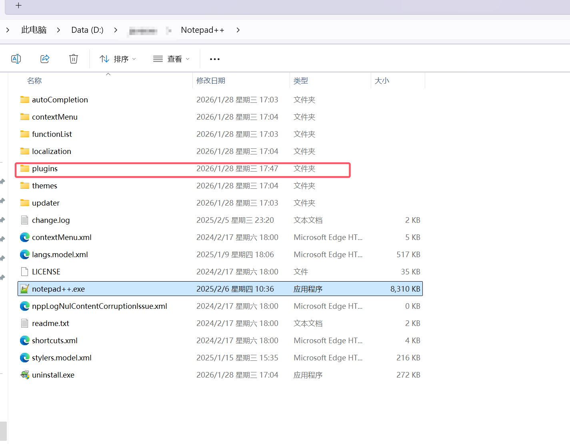This screenshot has height=444, width=570.
Task: Select file name contextMenu folder
Action: pos(55,117)
